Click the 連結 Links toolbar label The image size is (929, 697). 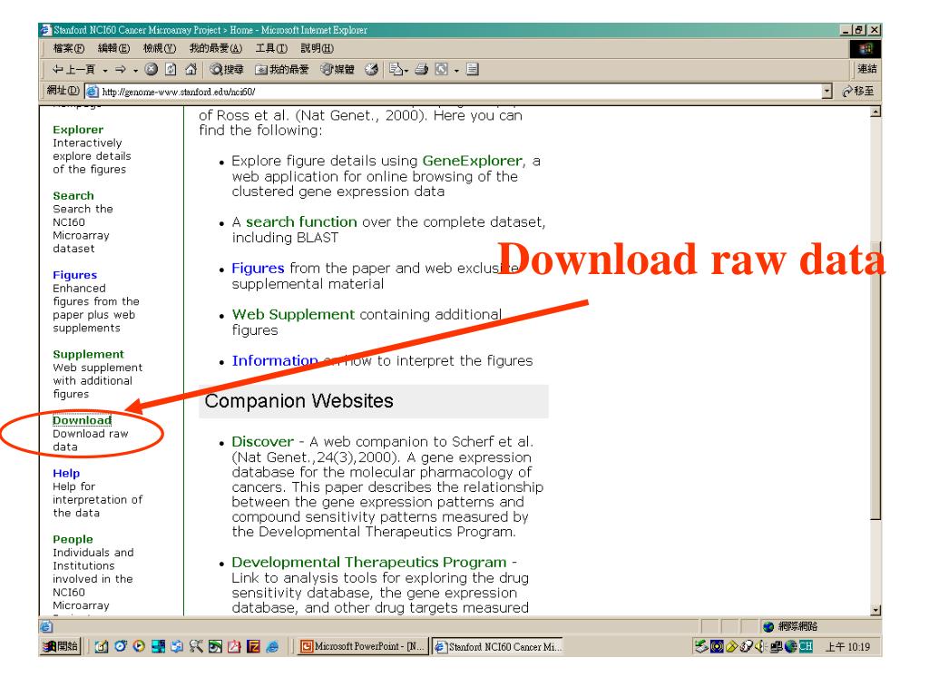866,69
